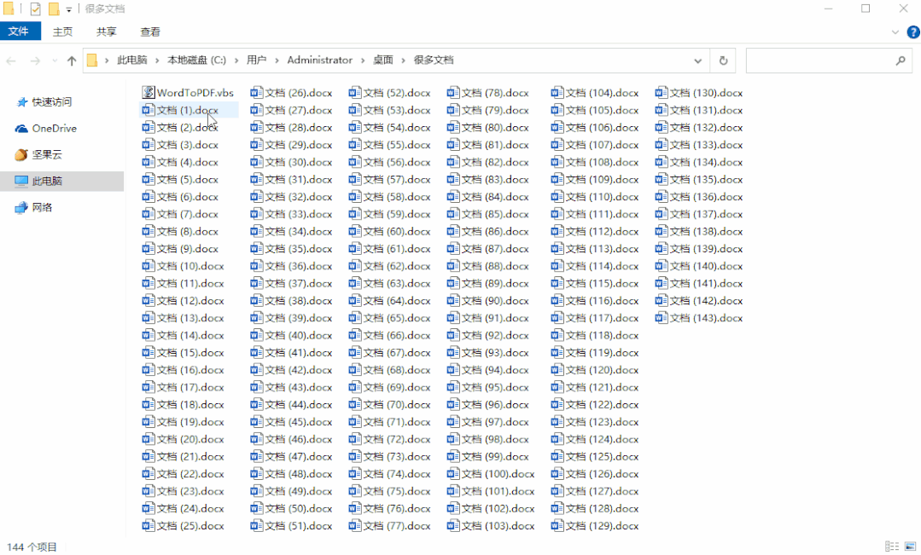Expand the chevron after 此电脑 in address bar

pyautogui.click(x=157, y=60)
